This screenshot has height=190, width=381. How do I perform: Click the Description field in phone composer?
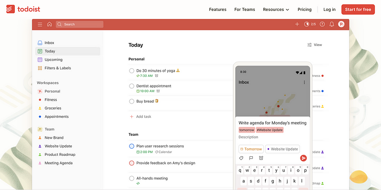[x=248, y=137]
